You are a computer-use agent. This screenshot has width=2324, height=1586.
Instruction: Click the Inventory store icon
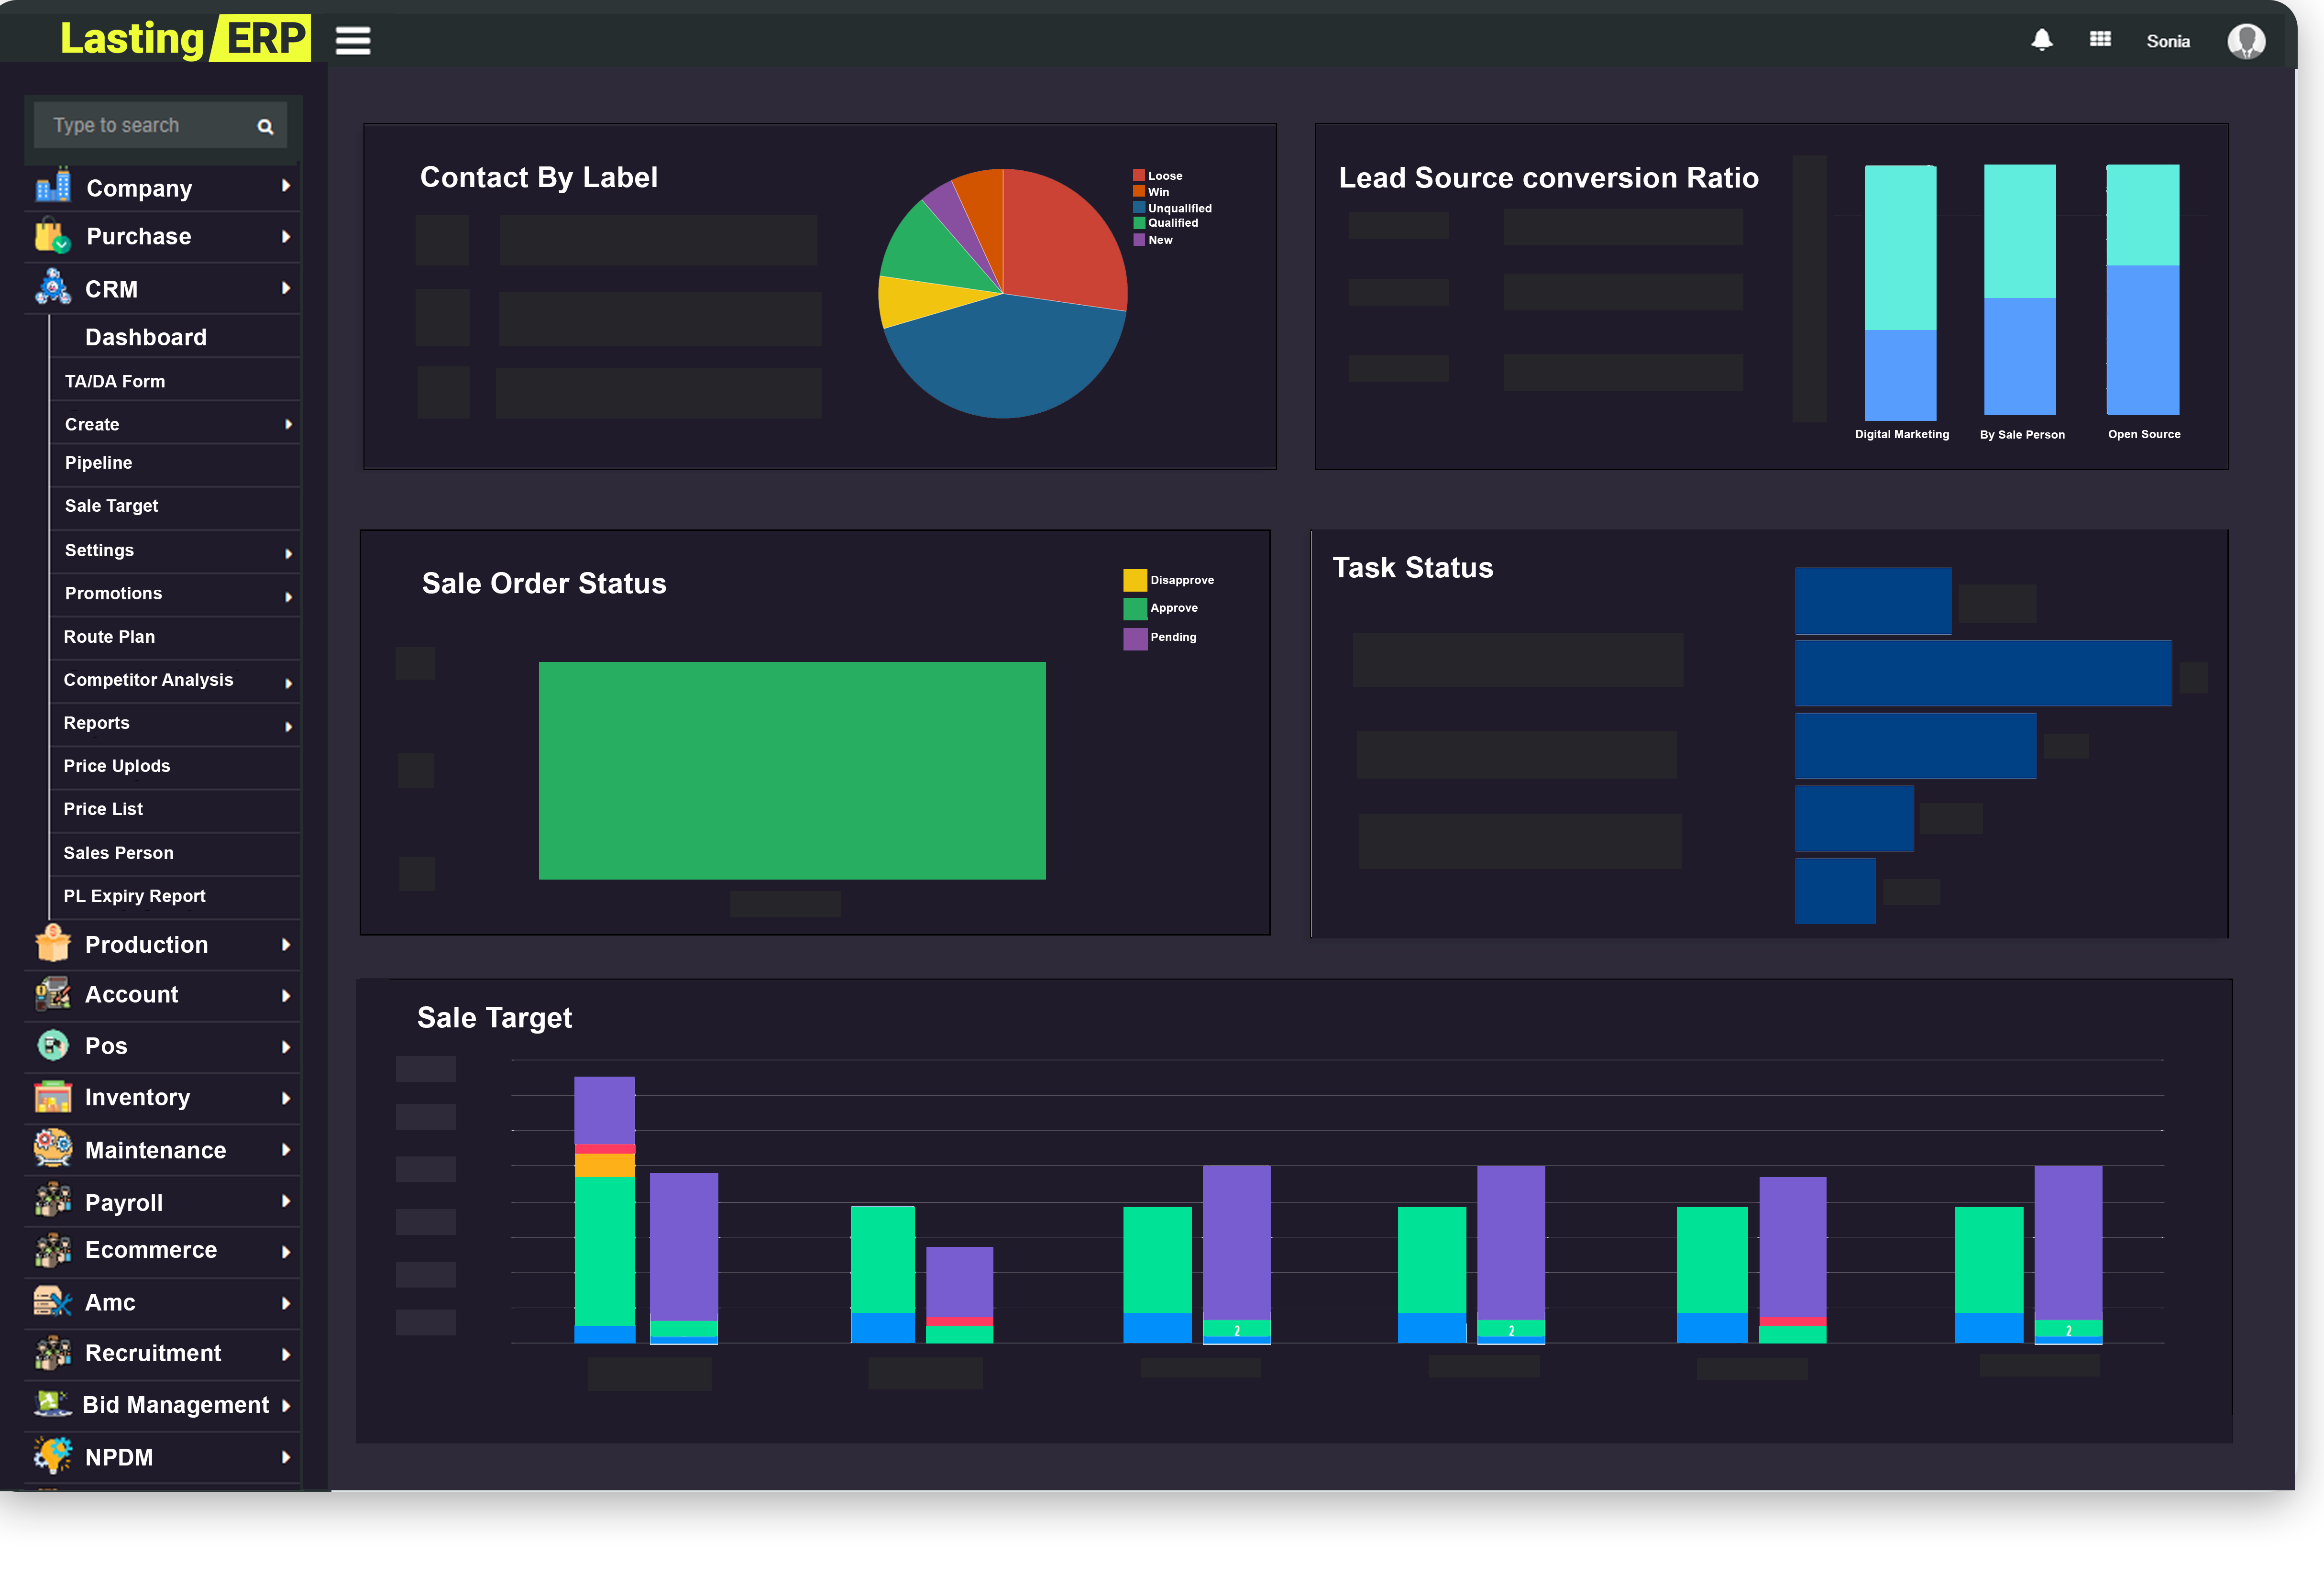pos(52,1097)
